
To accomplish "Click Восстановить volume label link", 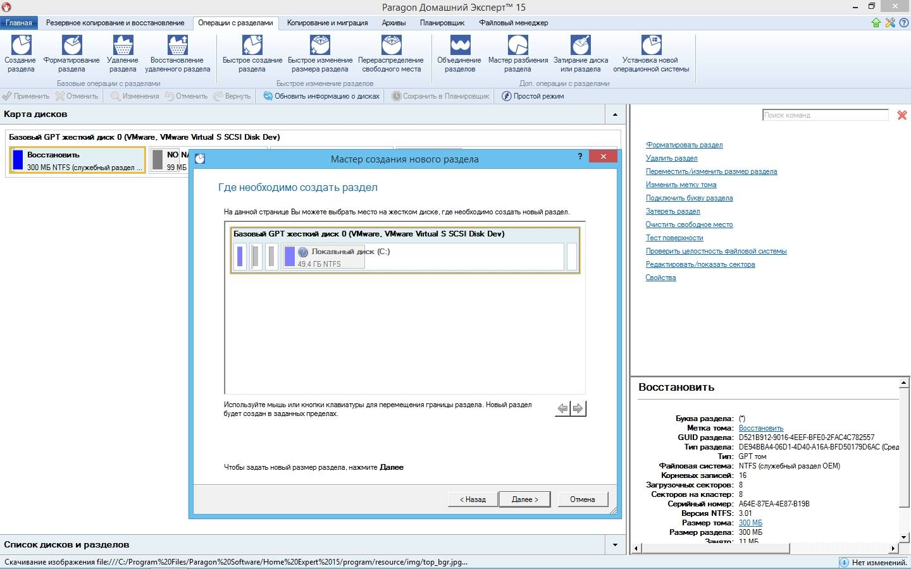I will point(760,428).
